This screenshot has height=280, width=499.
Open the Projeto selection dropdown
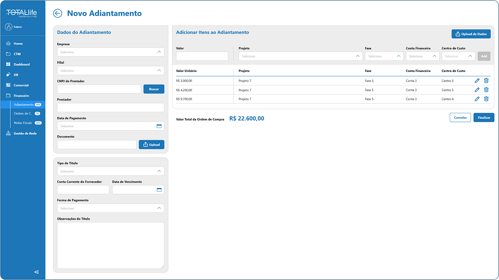[300, 56]
